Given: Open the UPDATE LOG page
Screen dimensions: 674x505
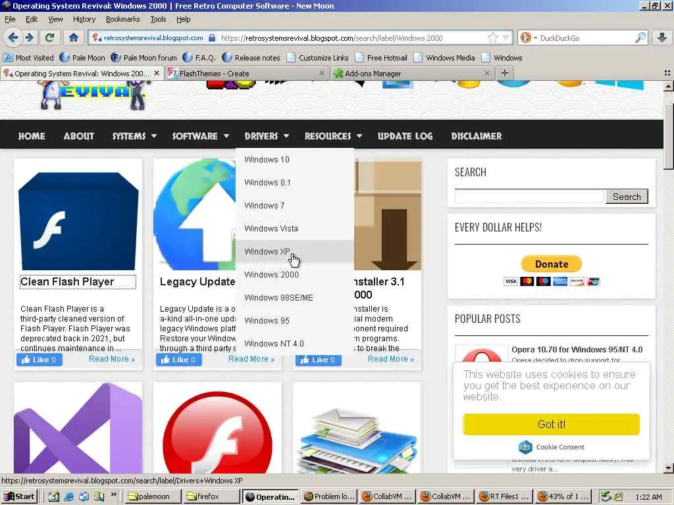Looking at the screenshot, I should [x=405, y=136].
